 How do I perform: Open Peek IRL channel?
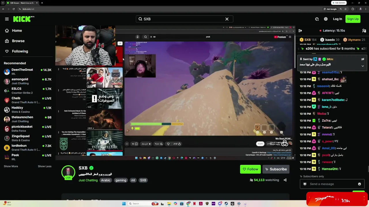pyautogui.click(x=28, y=157)
